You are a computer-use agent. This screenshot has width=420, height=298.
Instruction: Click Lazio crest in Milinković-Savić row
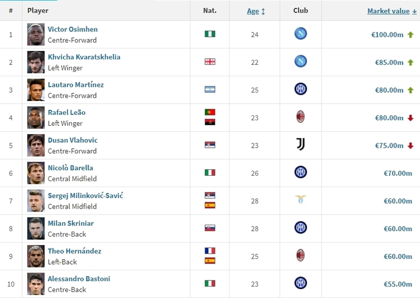point(300,199)
